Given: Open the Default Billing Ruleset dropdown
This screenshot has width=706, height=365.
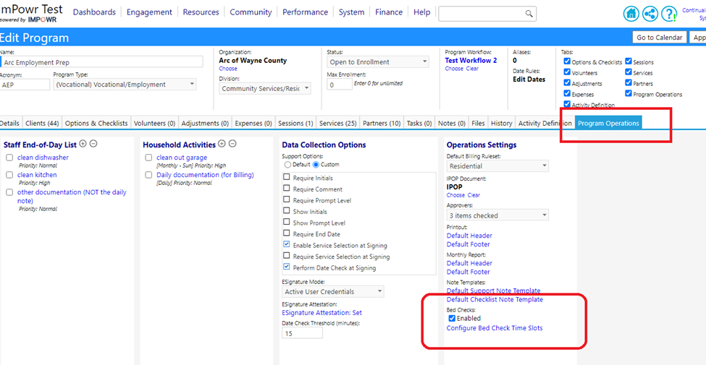Looking at the screenshot, I should pyautogui.click(x=497, y=166).
